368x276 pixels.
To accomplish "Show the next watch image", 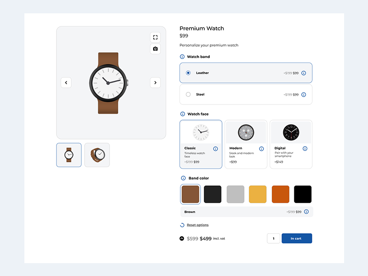I will click(155, 83).
